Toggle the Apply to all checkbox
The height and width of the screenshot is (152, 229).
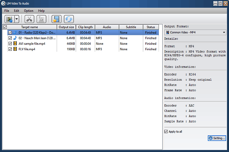click(166, 132)
